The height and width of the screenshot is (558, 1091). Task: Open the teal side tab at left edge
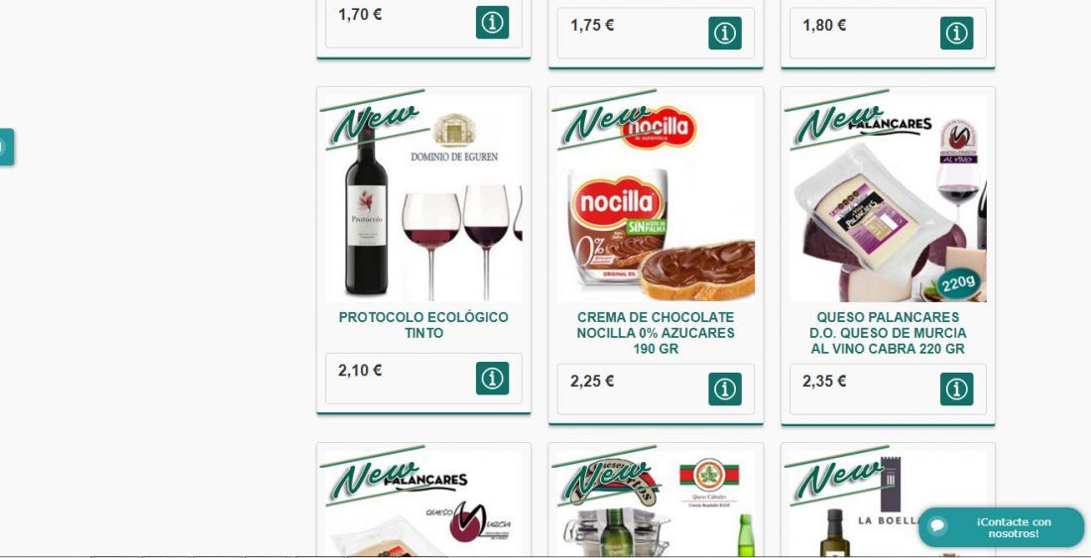point(6,147)
